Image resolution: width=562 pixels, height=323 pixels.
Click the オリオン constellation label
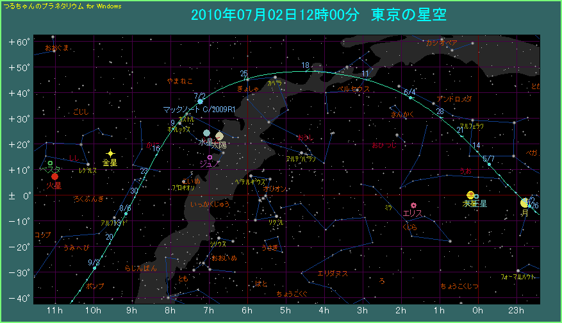coord(276,189)
